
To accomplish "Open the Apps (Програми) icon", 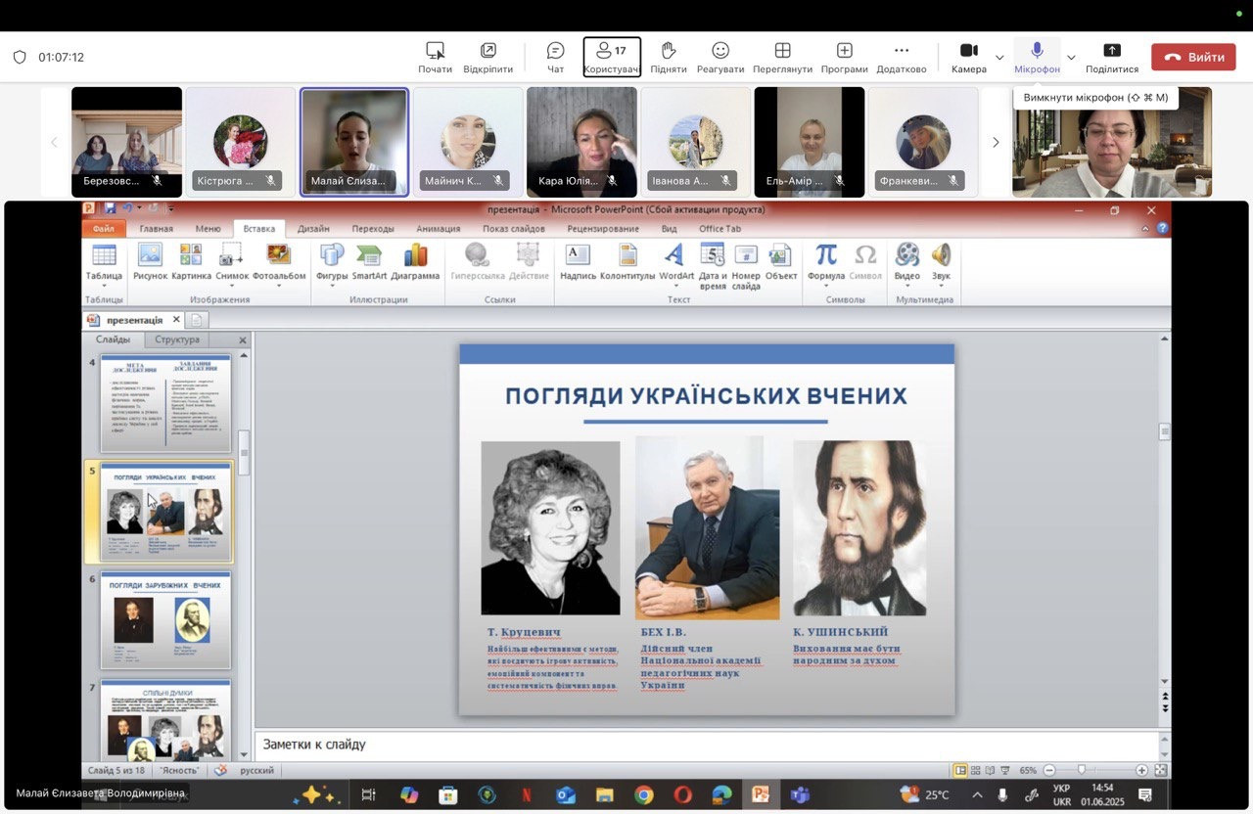I will pos(844,57).
